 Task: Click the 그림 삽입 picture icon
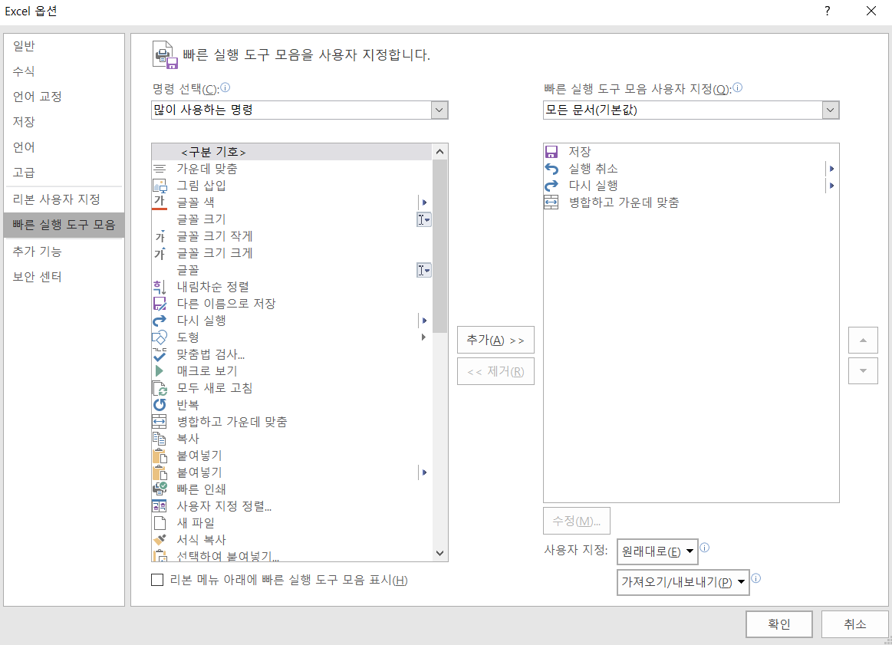[160, 186]
